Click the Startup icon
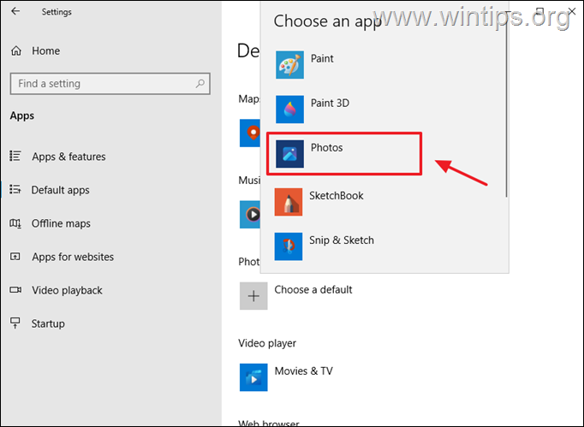The image size is (584, 427). [x=15, y=323]
